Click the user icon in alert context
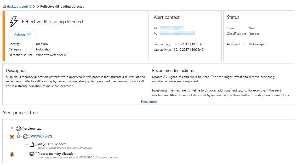The width and height of the screenshot is (297, 166). [x=155, y=33]
